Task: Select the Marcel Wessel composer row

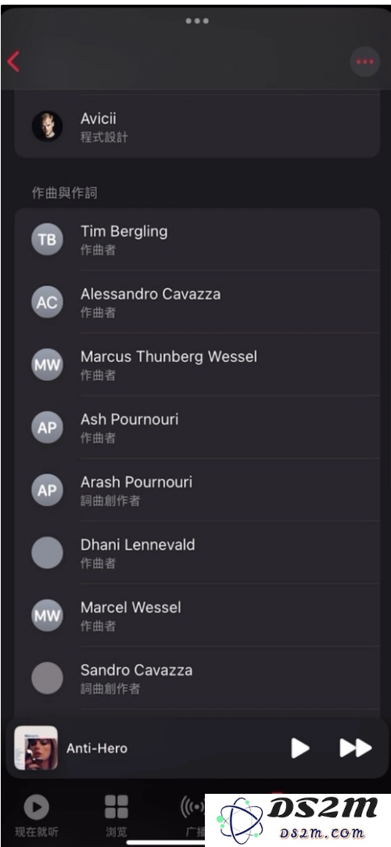Action: (x=197, y=616)
